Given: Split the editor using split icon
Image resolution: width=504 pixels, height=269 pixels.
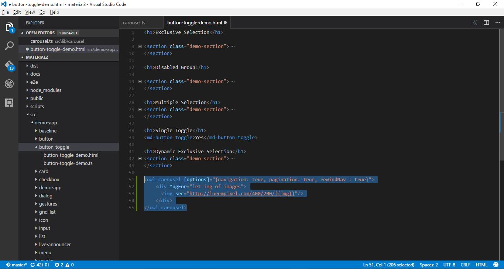Looking at the screenshot, I should (486, 23).
